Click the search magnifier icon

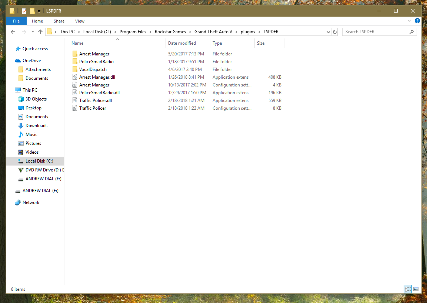coord(411,32)
